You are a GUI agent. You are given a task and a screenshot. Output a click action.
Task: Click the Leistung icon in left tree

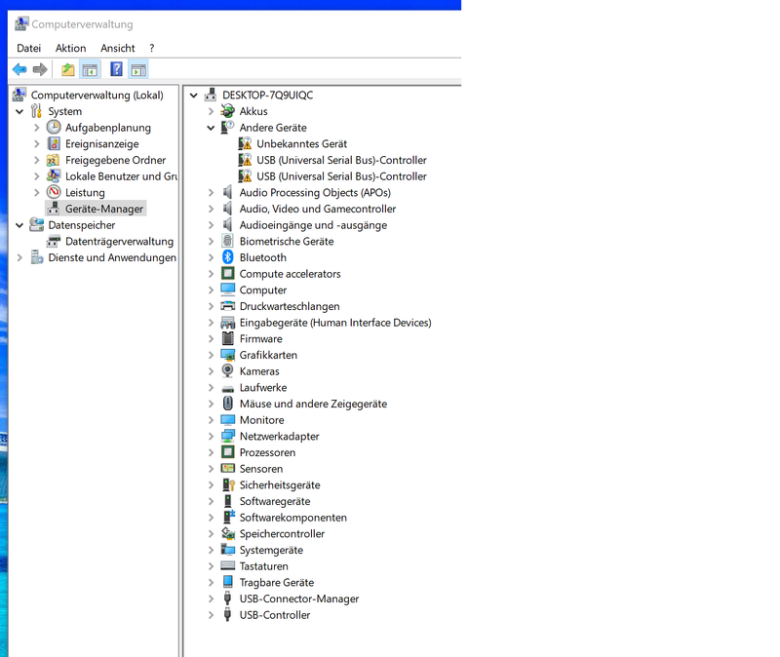[x=54, y=193]
